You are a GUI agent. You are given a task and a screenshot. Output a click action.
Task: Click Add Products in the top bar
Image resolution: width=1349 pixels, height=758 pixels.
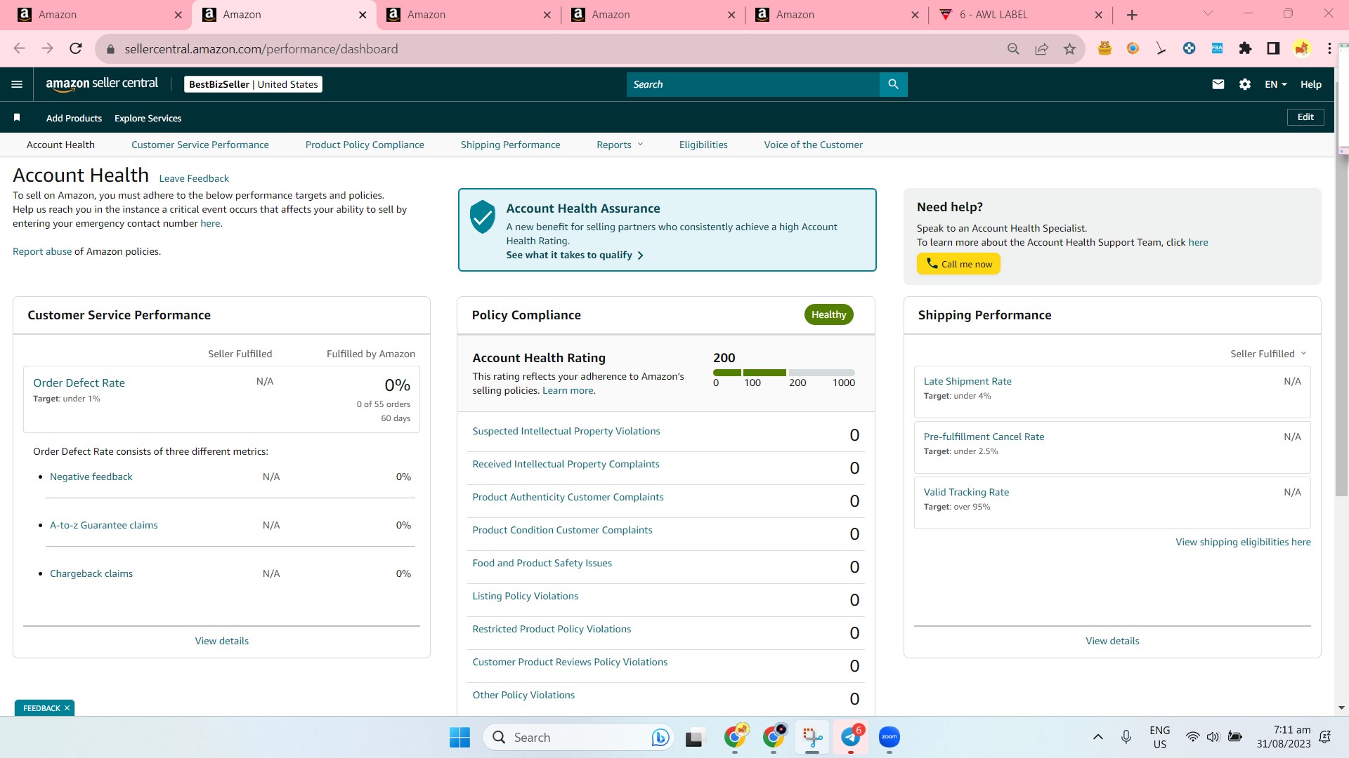(74, 118)
